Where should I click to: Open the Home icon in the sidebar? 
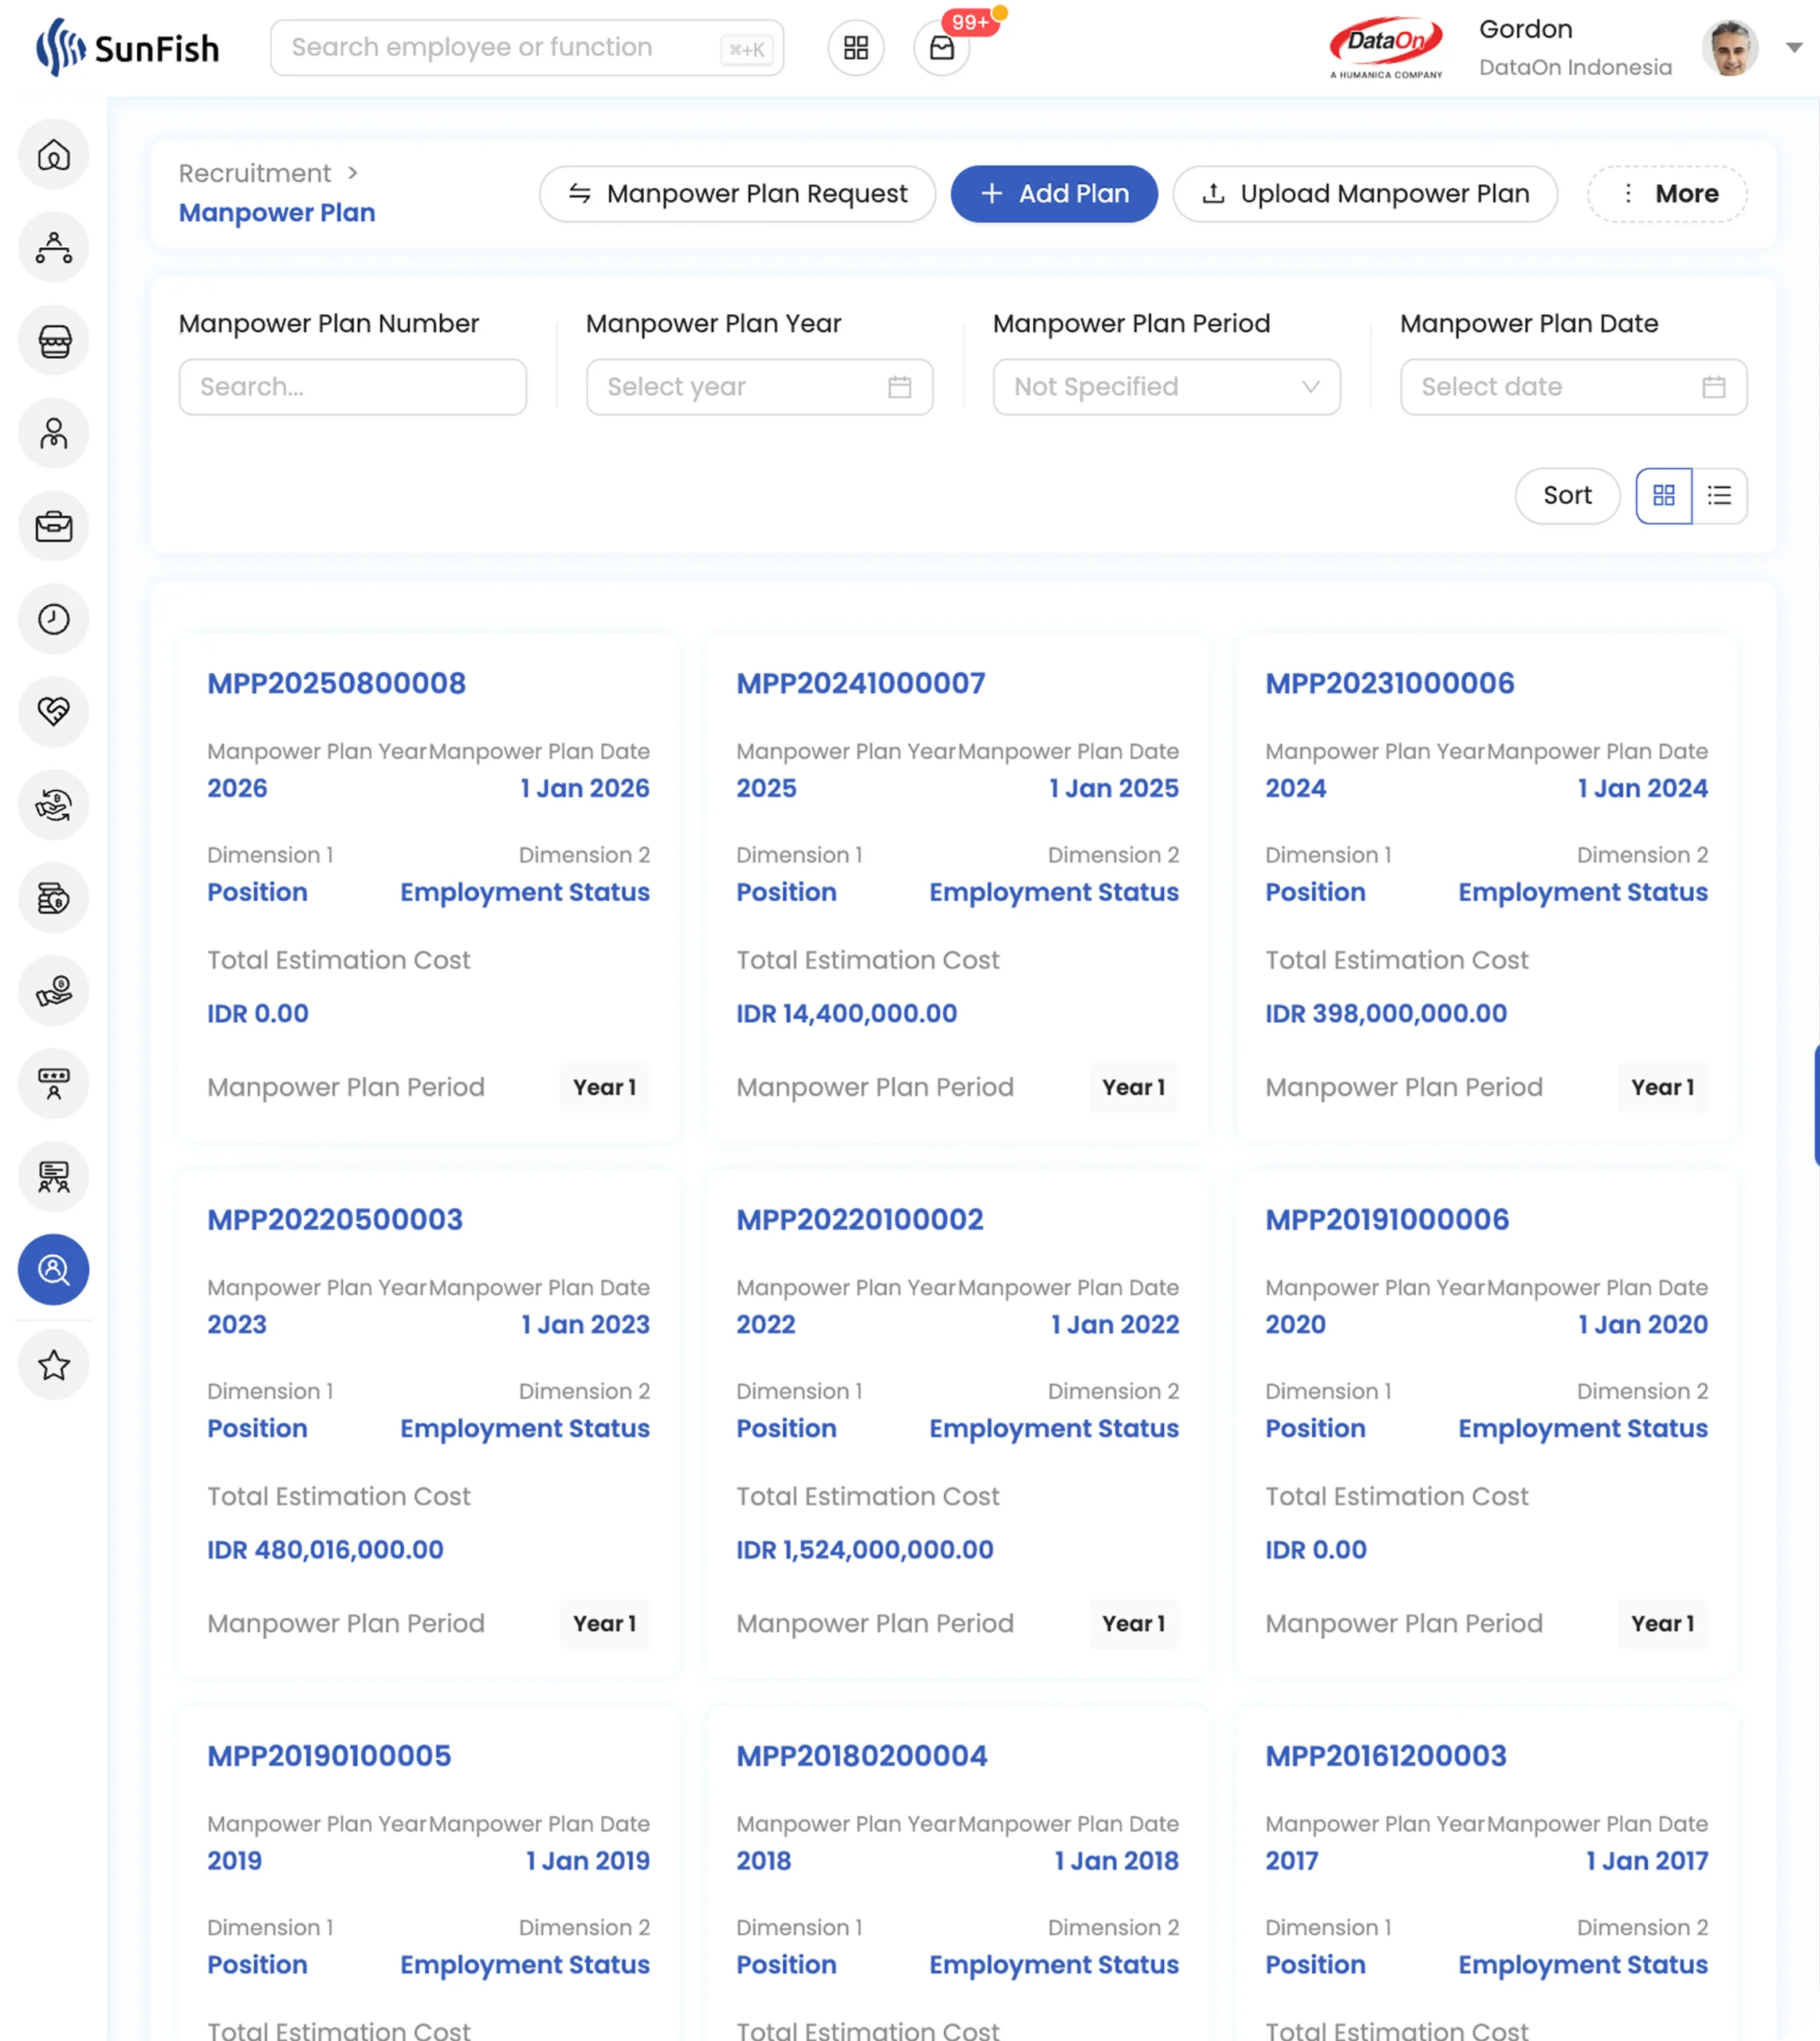click(54, 155)
